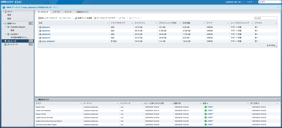Switch to the デバイス tab
This screenshot has height=128, width=282.
coord(68,12)
